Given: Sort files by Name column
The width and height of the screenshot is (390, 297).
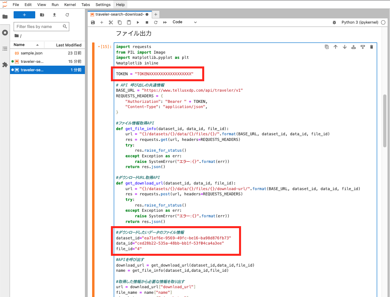Looking at the screenshot, I should pyautogui.click(x=27, y=45).
